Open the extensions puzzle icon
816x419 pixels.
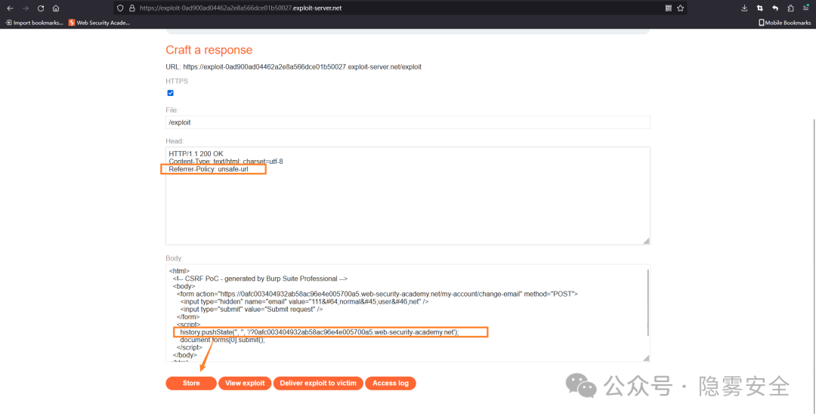tap(790, 8)
